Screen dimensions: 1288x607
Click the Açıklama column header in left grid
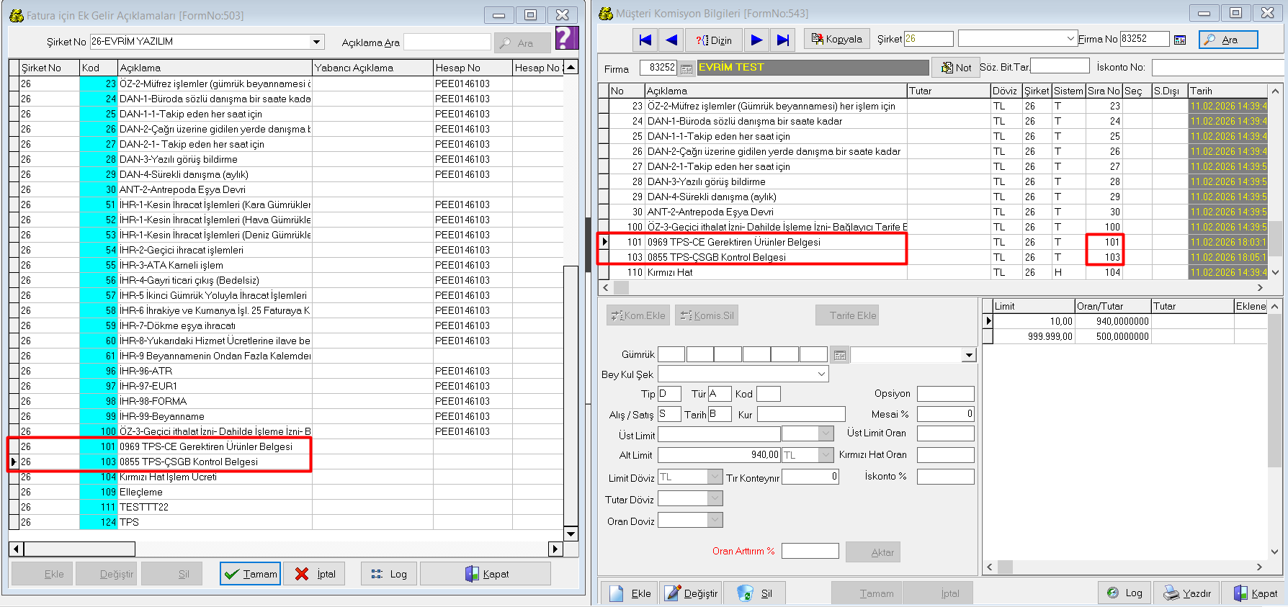pyautogui.click(x=214, y=68)
